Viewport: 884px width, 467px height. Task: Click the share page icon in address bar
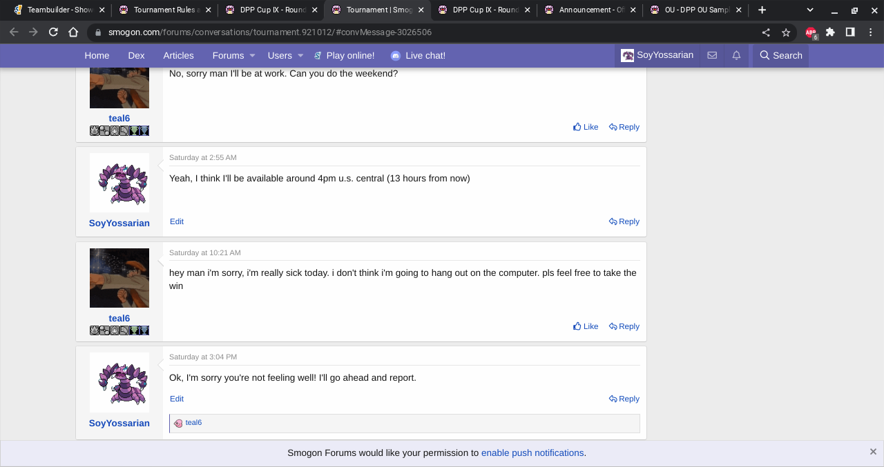pos(766,32)
